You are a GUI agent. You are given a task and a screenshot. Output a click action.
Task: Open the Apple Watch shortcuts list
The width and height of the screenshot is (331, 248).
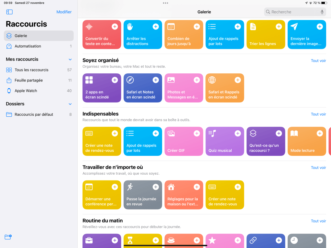point(26,91)
